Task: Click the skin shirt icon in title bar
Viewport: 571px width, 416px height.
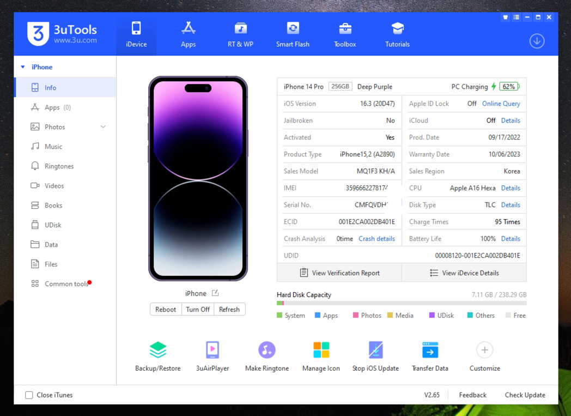Action: tap(506, 17)
